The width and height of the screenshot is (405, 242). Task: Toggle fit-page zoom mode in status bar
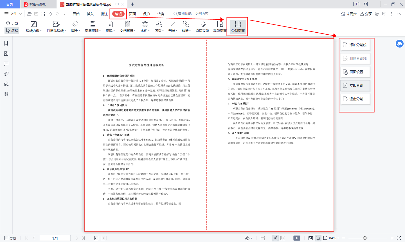click(x=318, y=238)
